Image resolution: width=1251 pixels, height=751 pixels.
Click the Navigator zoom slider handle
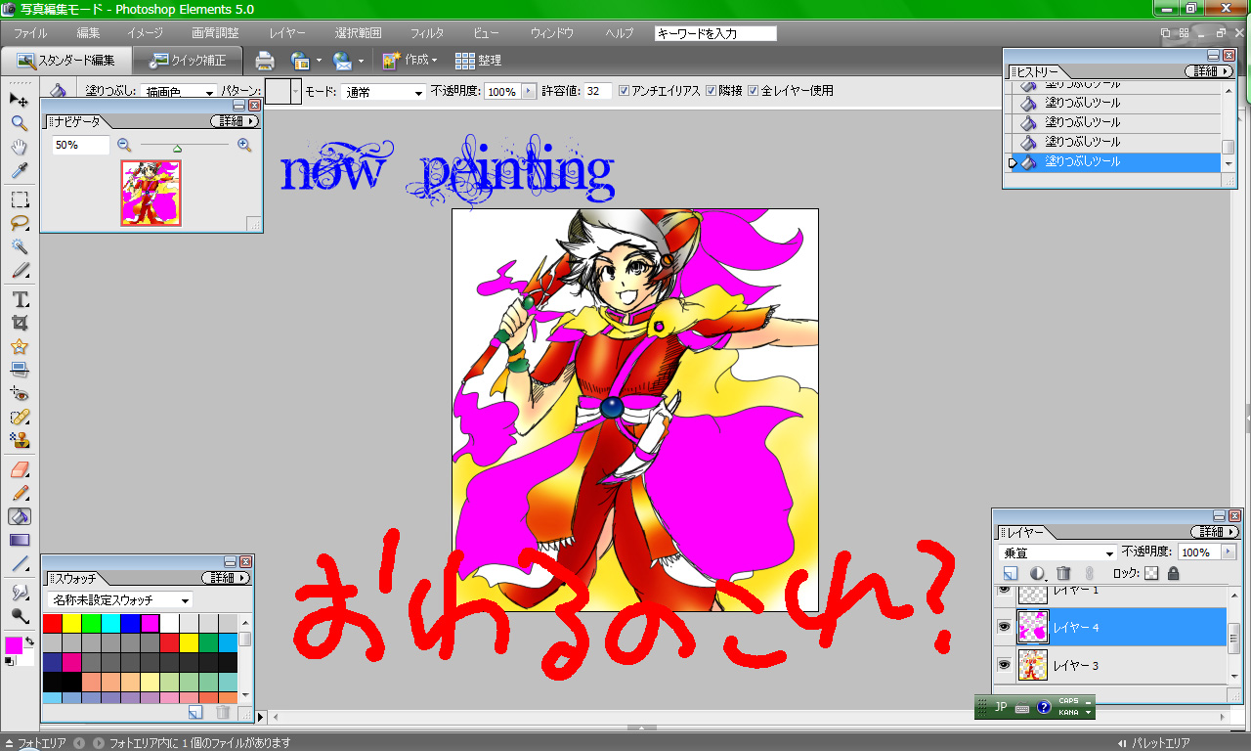[x=177, y=149]
